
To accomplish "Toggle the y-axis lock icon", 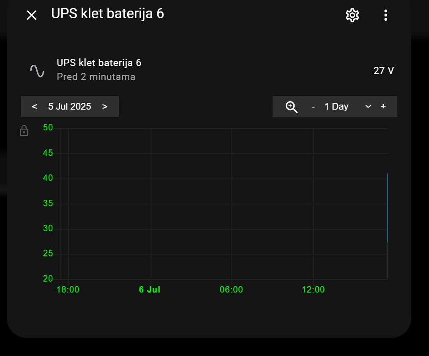I will pos(24,131).
